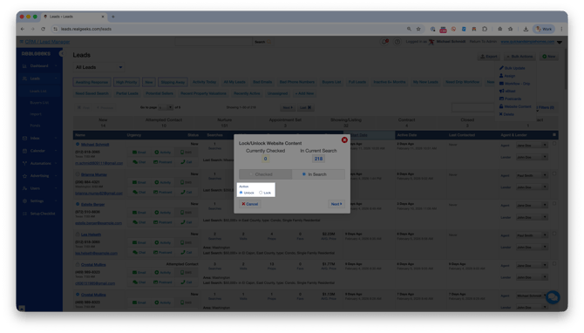Screen dimensions: 584x333
Task: Open the Bulk Actions menu
Action: point(519,57)
